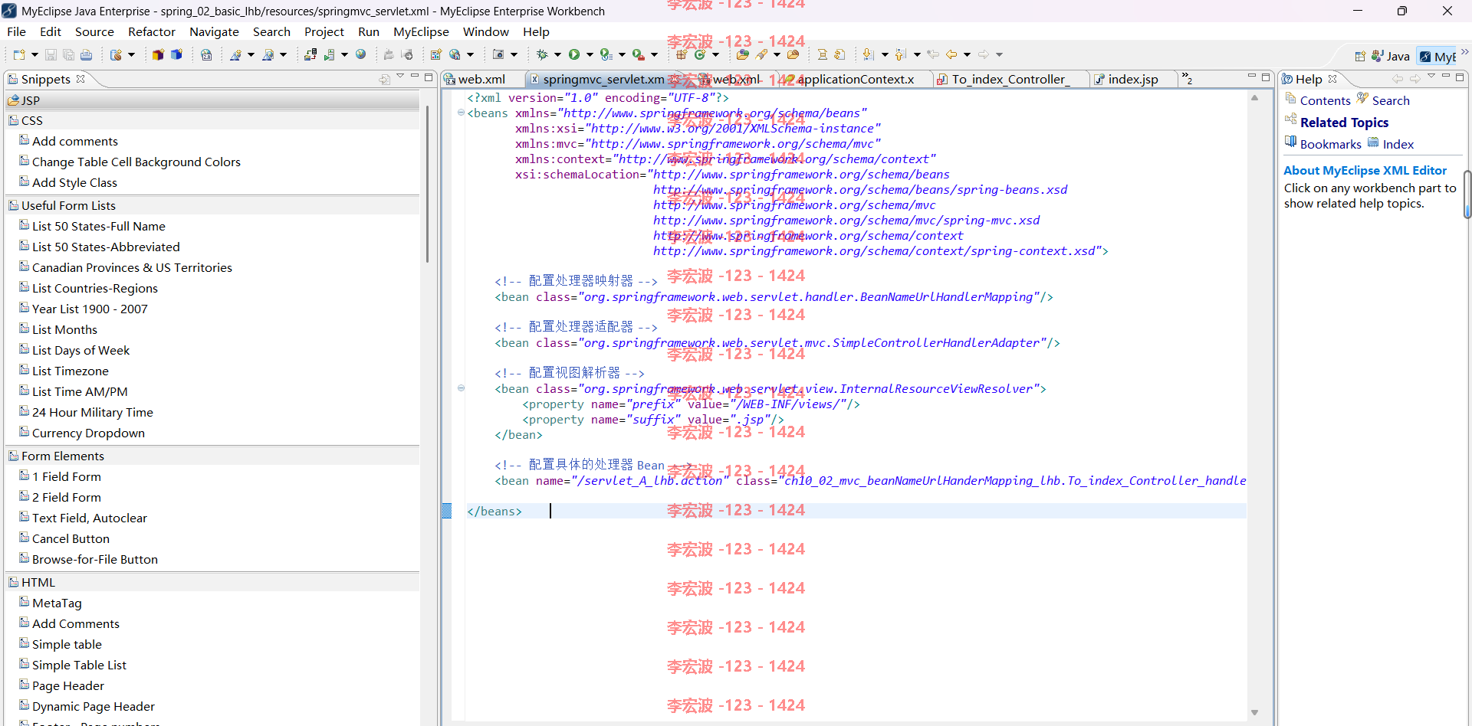Click the Open Type folder icon

pyautogui.click(x=742, y=54)
